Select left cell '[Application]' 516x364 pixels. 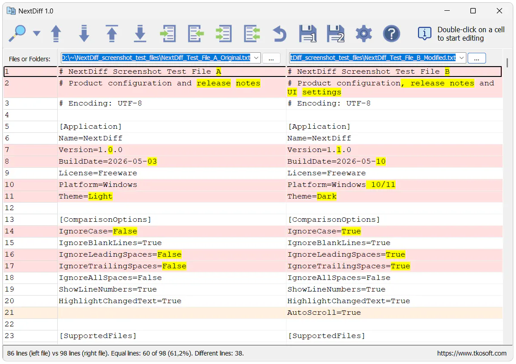click(171, 127)
